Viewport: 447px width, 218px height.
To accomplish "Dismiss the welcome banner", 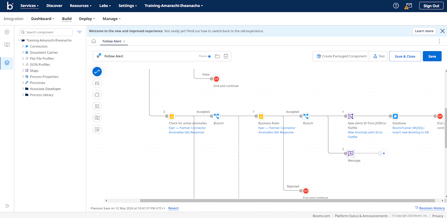I will (x=443, y=31).
